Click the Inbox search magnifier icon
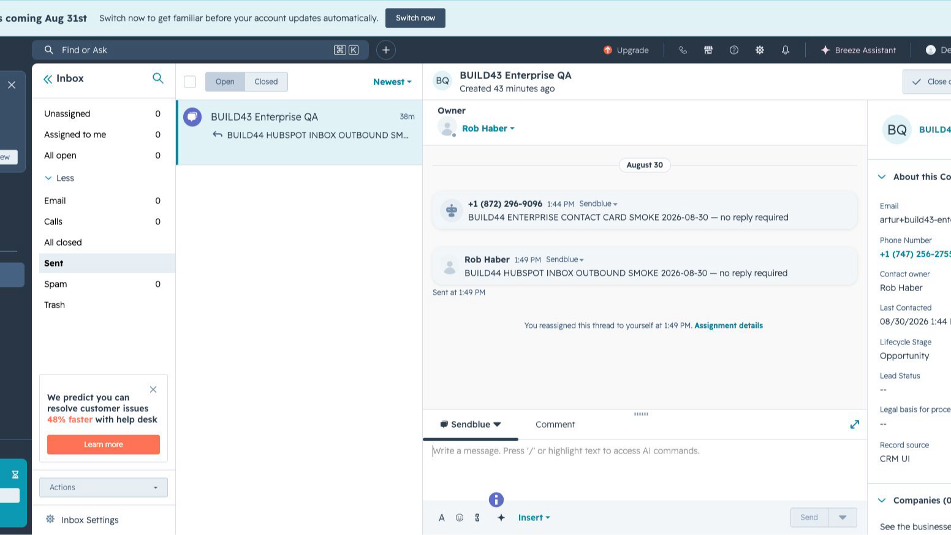This screenshot has height=535, width=951. 158,78
